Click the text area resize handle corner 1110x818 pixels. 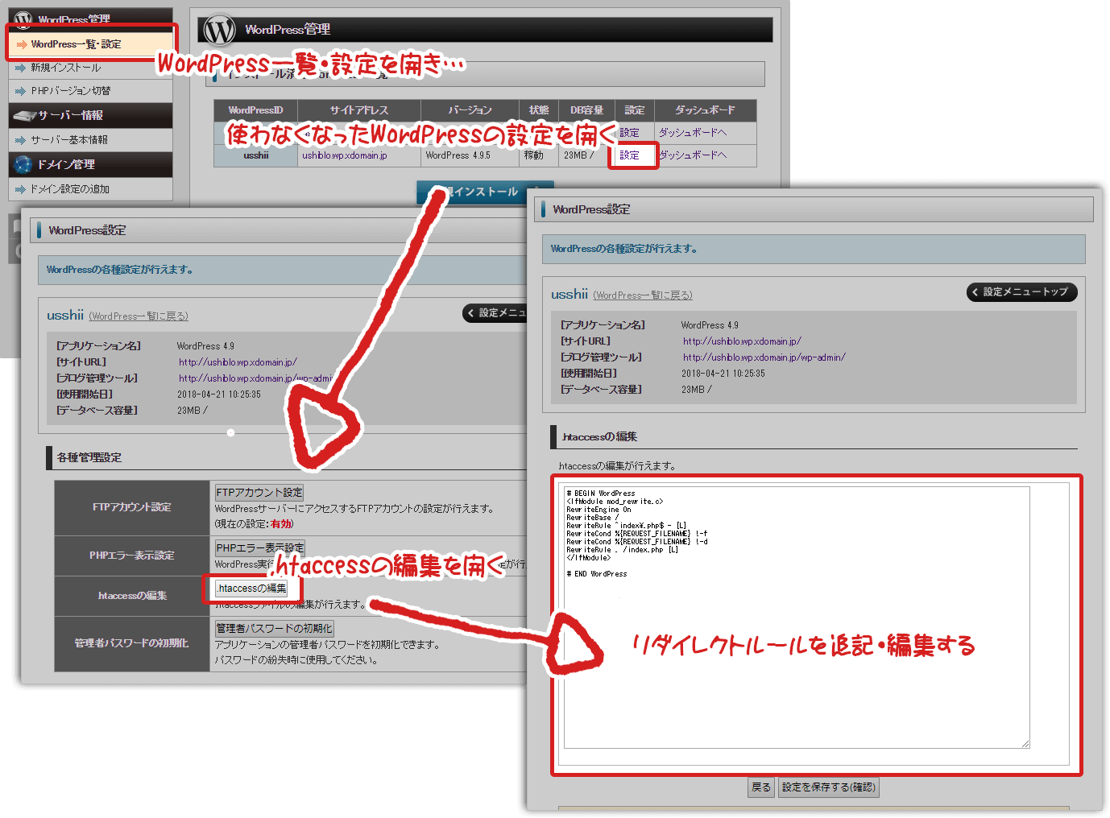(1025, 744)
